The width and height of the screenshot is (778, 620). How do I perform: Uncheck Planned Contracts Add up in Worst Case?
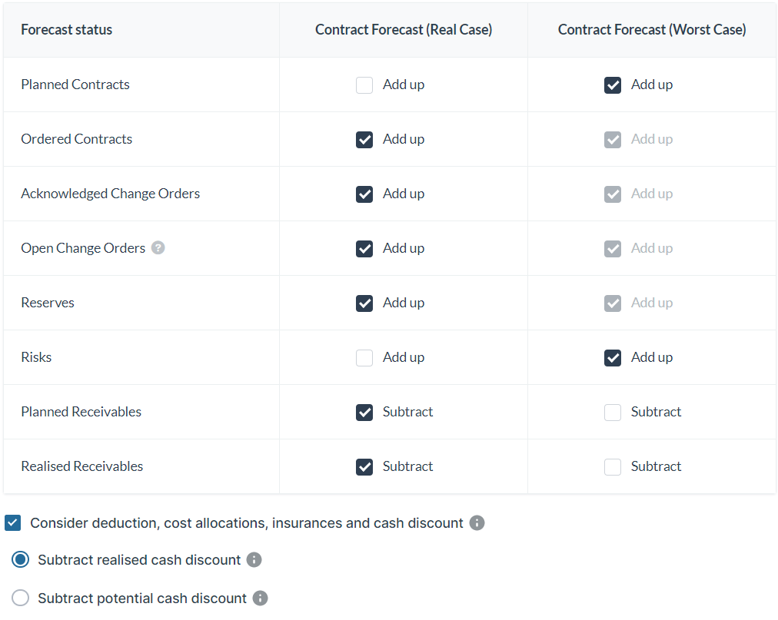click(x=612, y=85)
